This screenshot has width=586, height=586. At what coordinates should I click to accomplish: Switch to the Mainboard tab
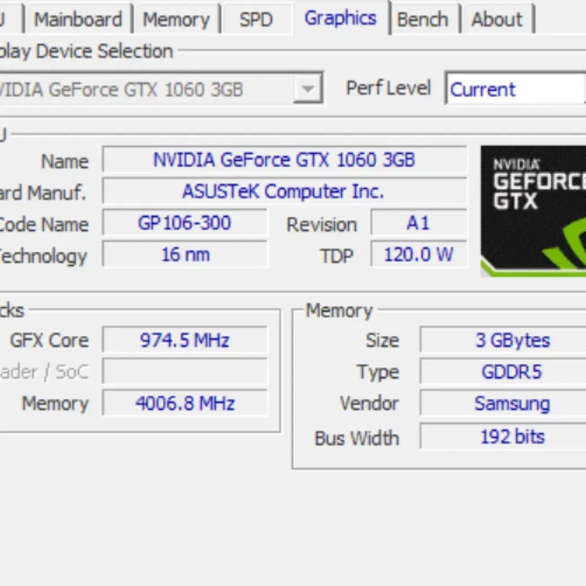coord(78,19)
